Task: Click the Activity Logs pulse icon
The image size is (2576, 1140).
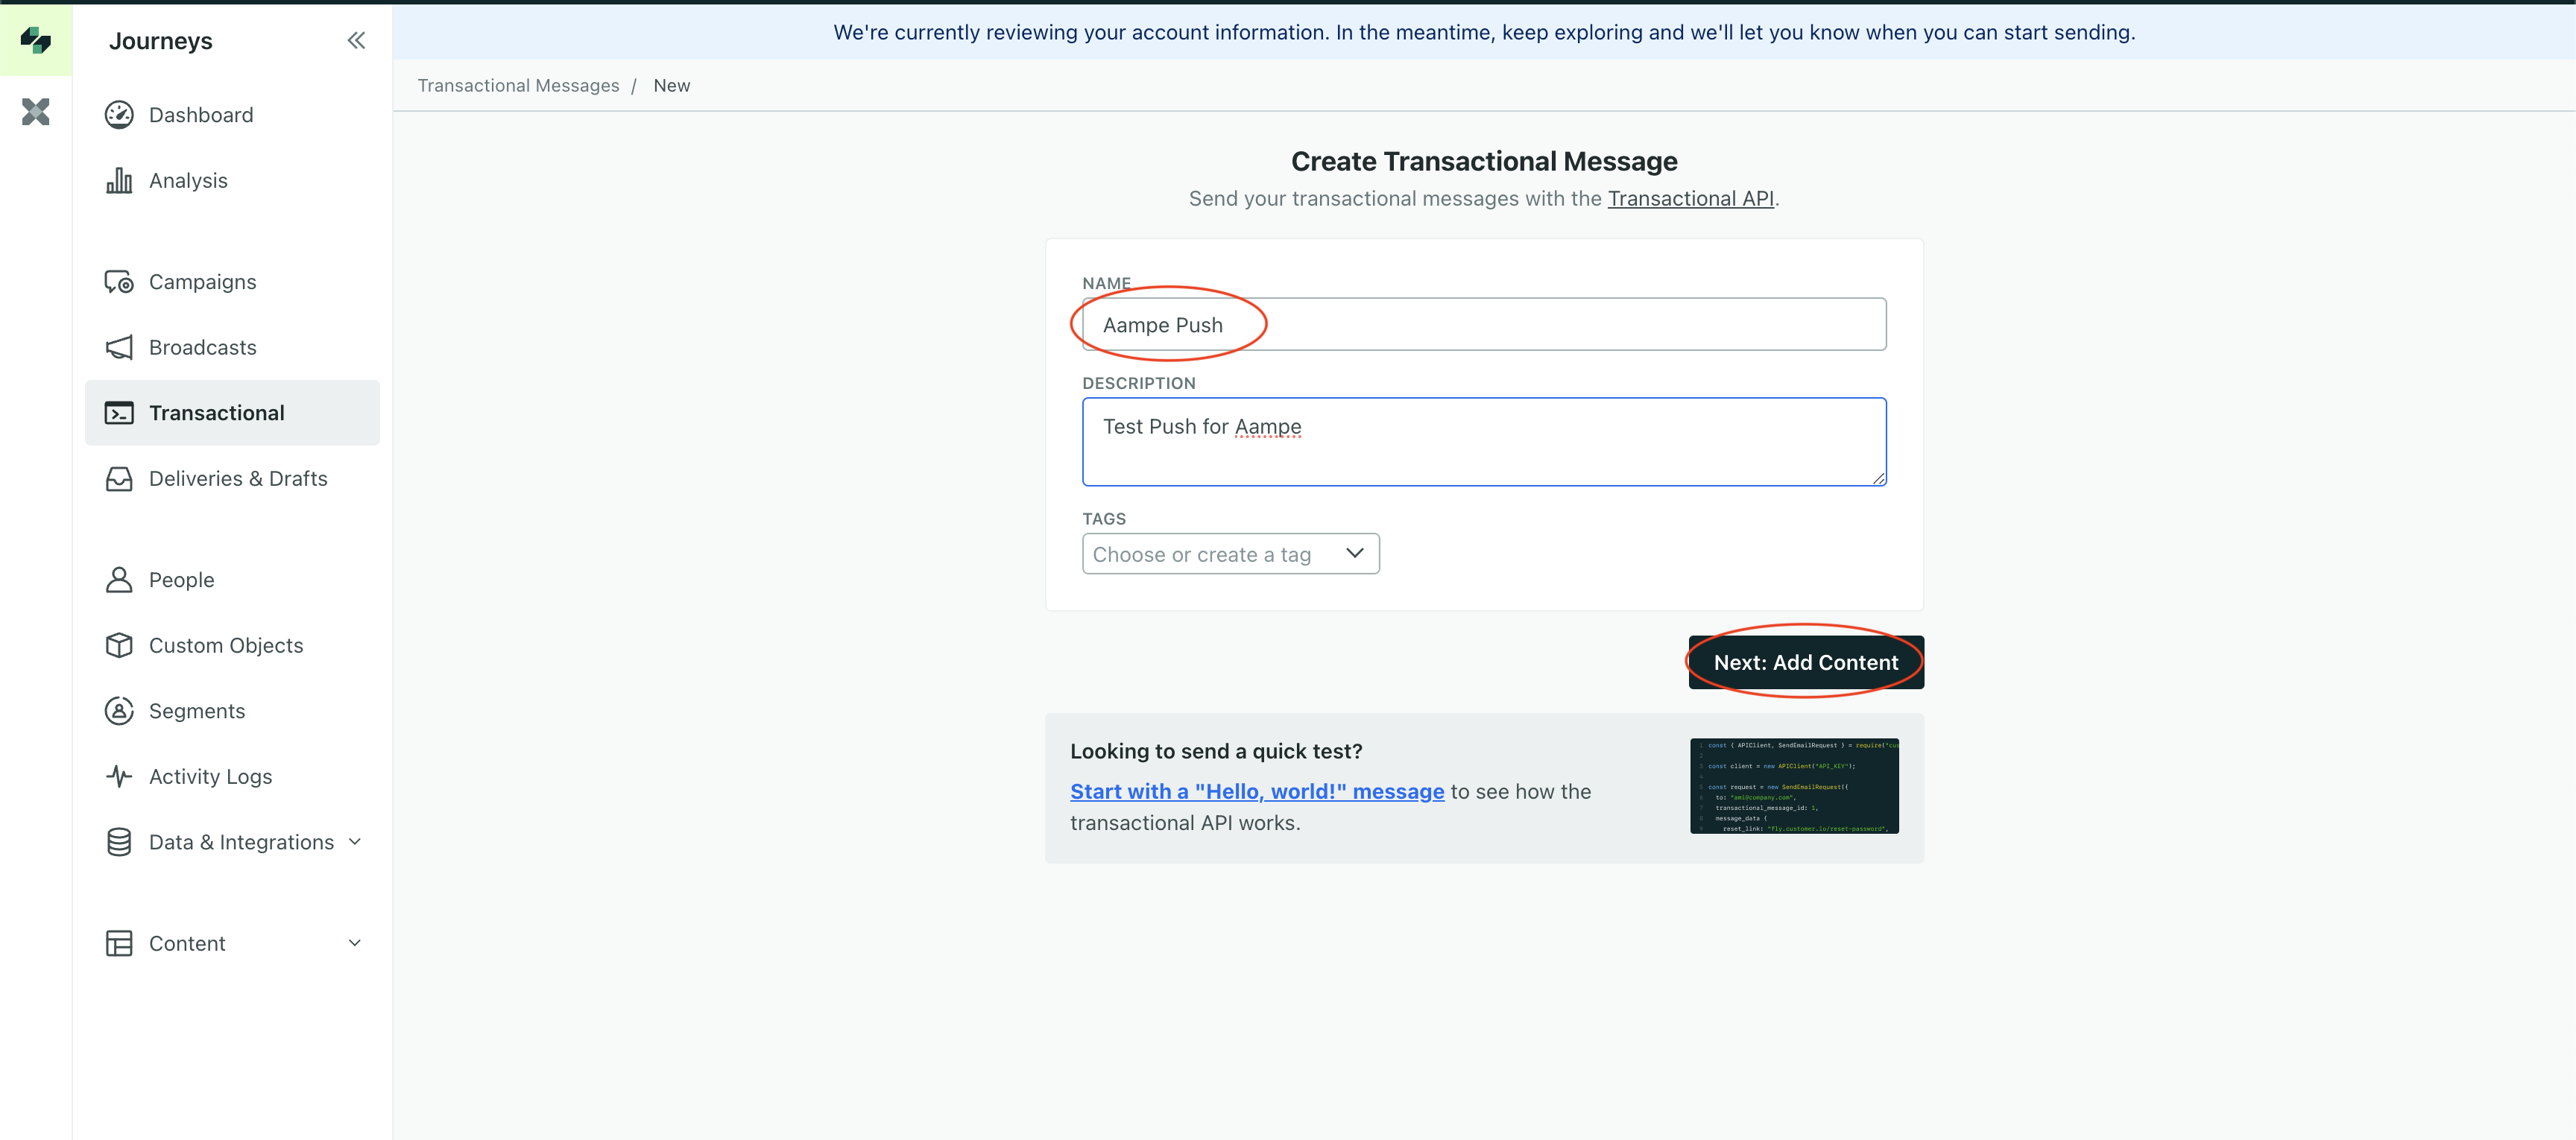Action: coord(119,776)
